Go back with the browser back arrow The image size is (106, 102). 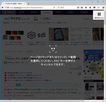(3, 8)
